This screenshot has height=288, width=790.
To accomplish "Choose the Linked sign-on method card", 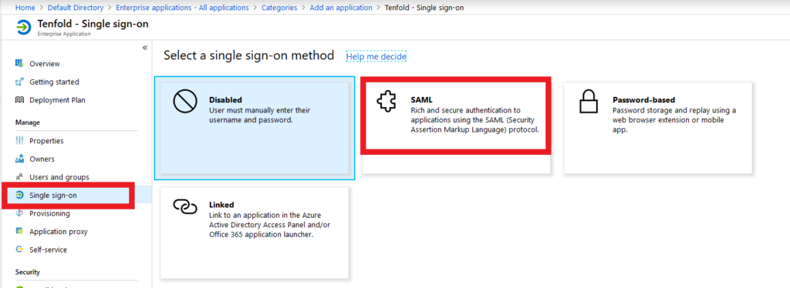I will [x=255, y=233].
